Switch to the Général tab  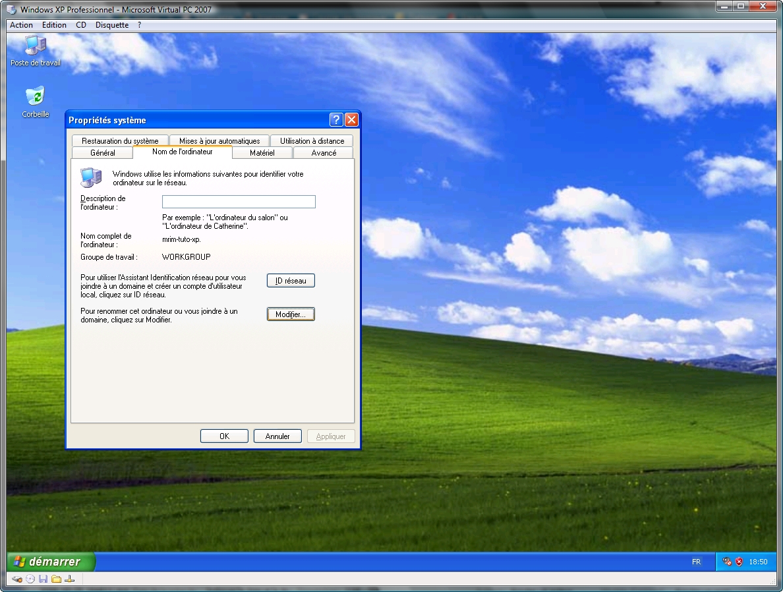click(x=102, y=153)
